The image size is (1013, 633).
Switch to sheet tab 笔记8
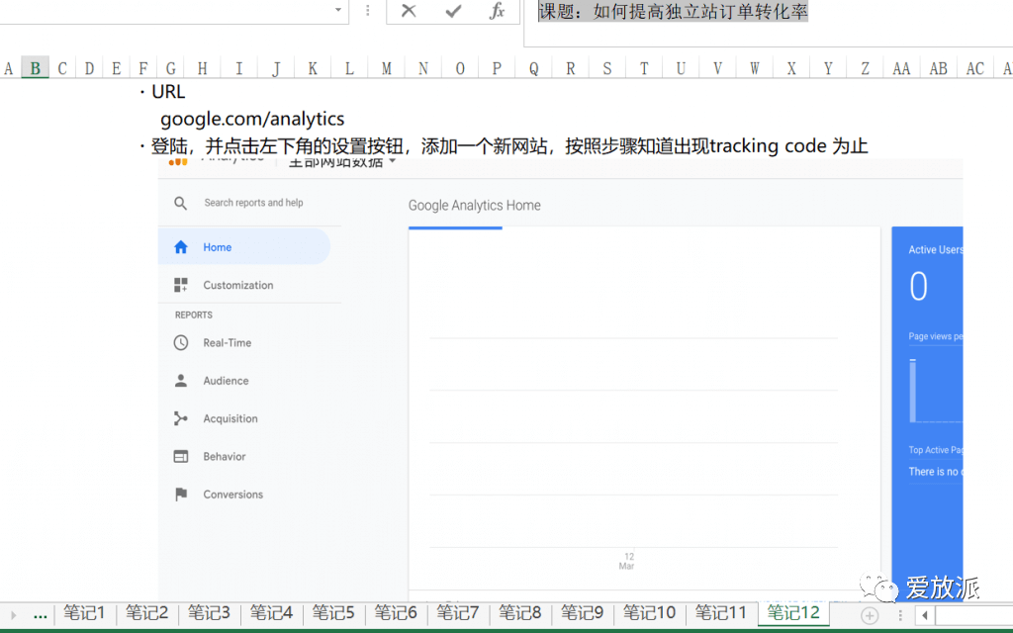point(519,612)
